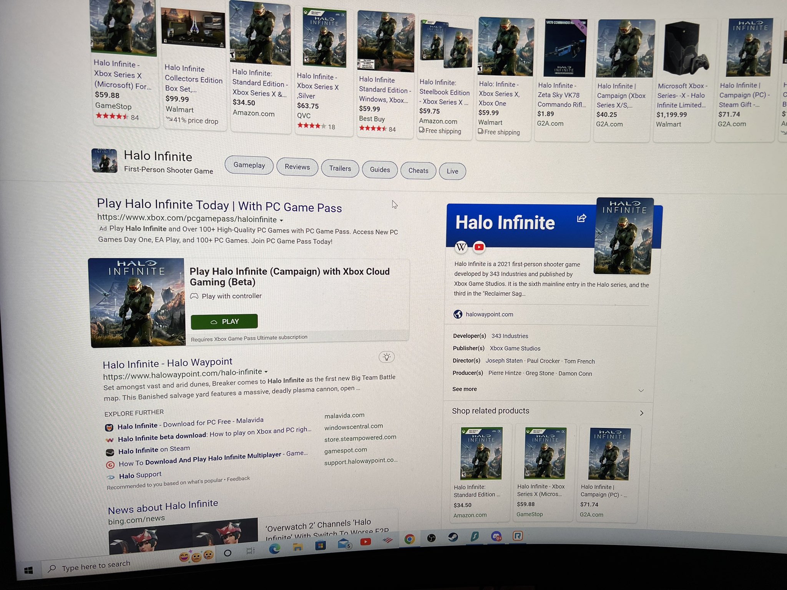Open the Wikipedia icon in Halo Infinite panel
Viewport: 787px width, 590px height.
coord(461,247)
